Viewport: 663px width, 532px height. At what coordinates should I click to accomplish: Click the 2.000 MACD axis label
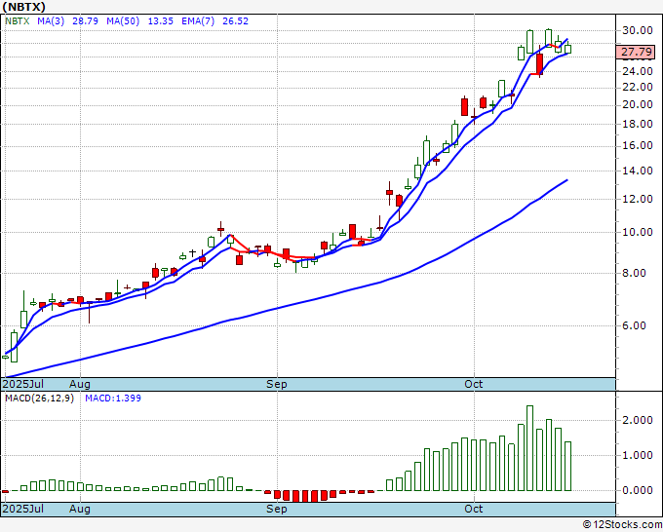pos(639,420)
